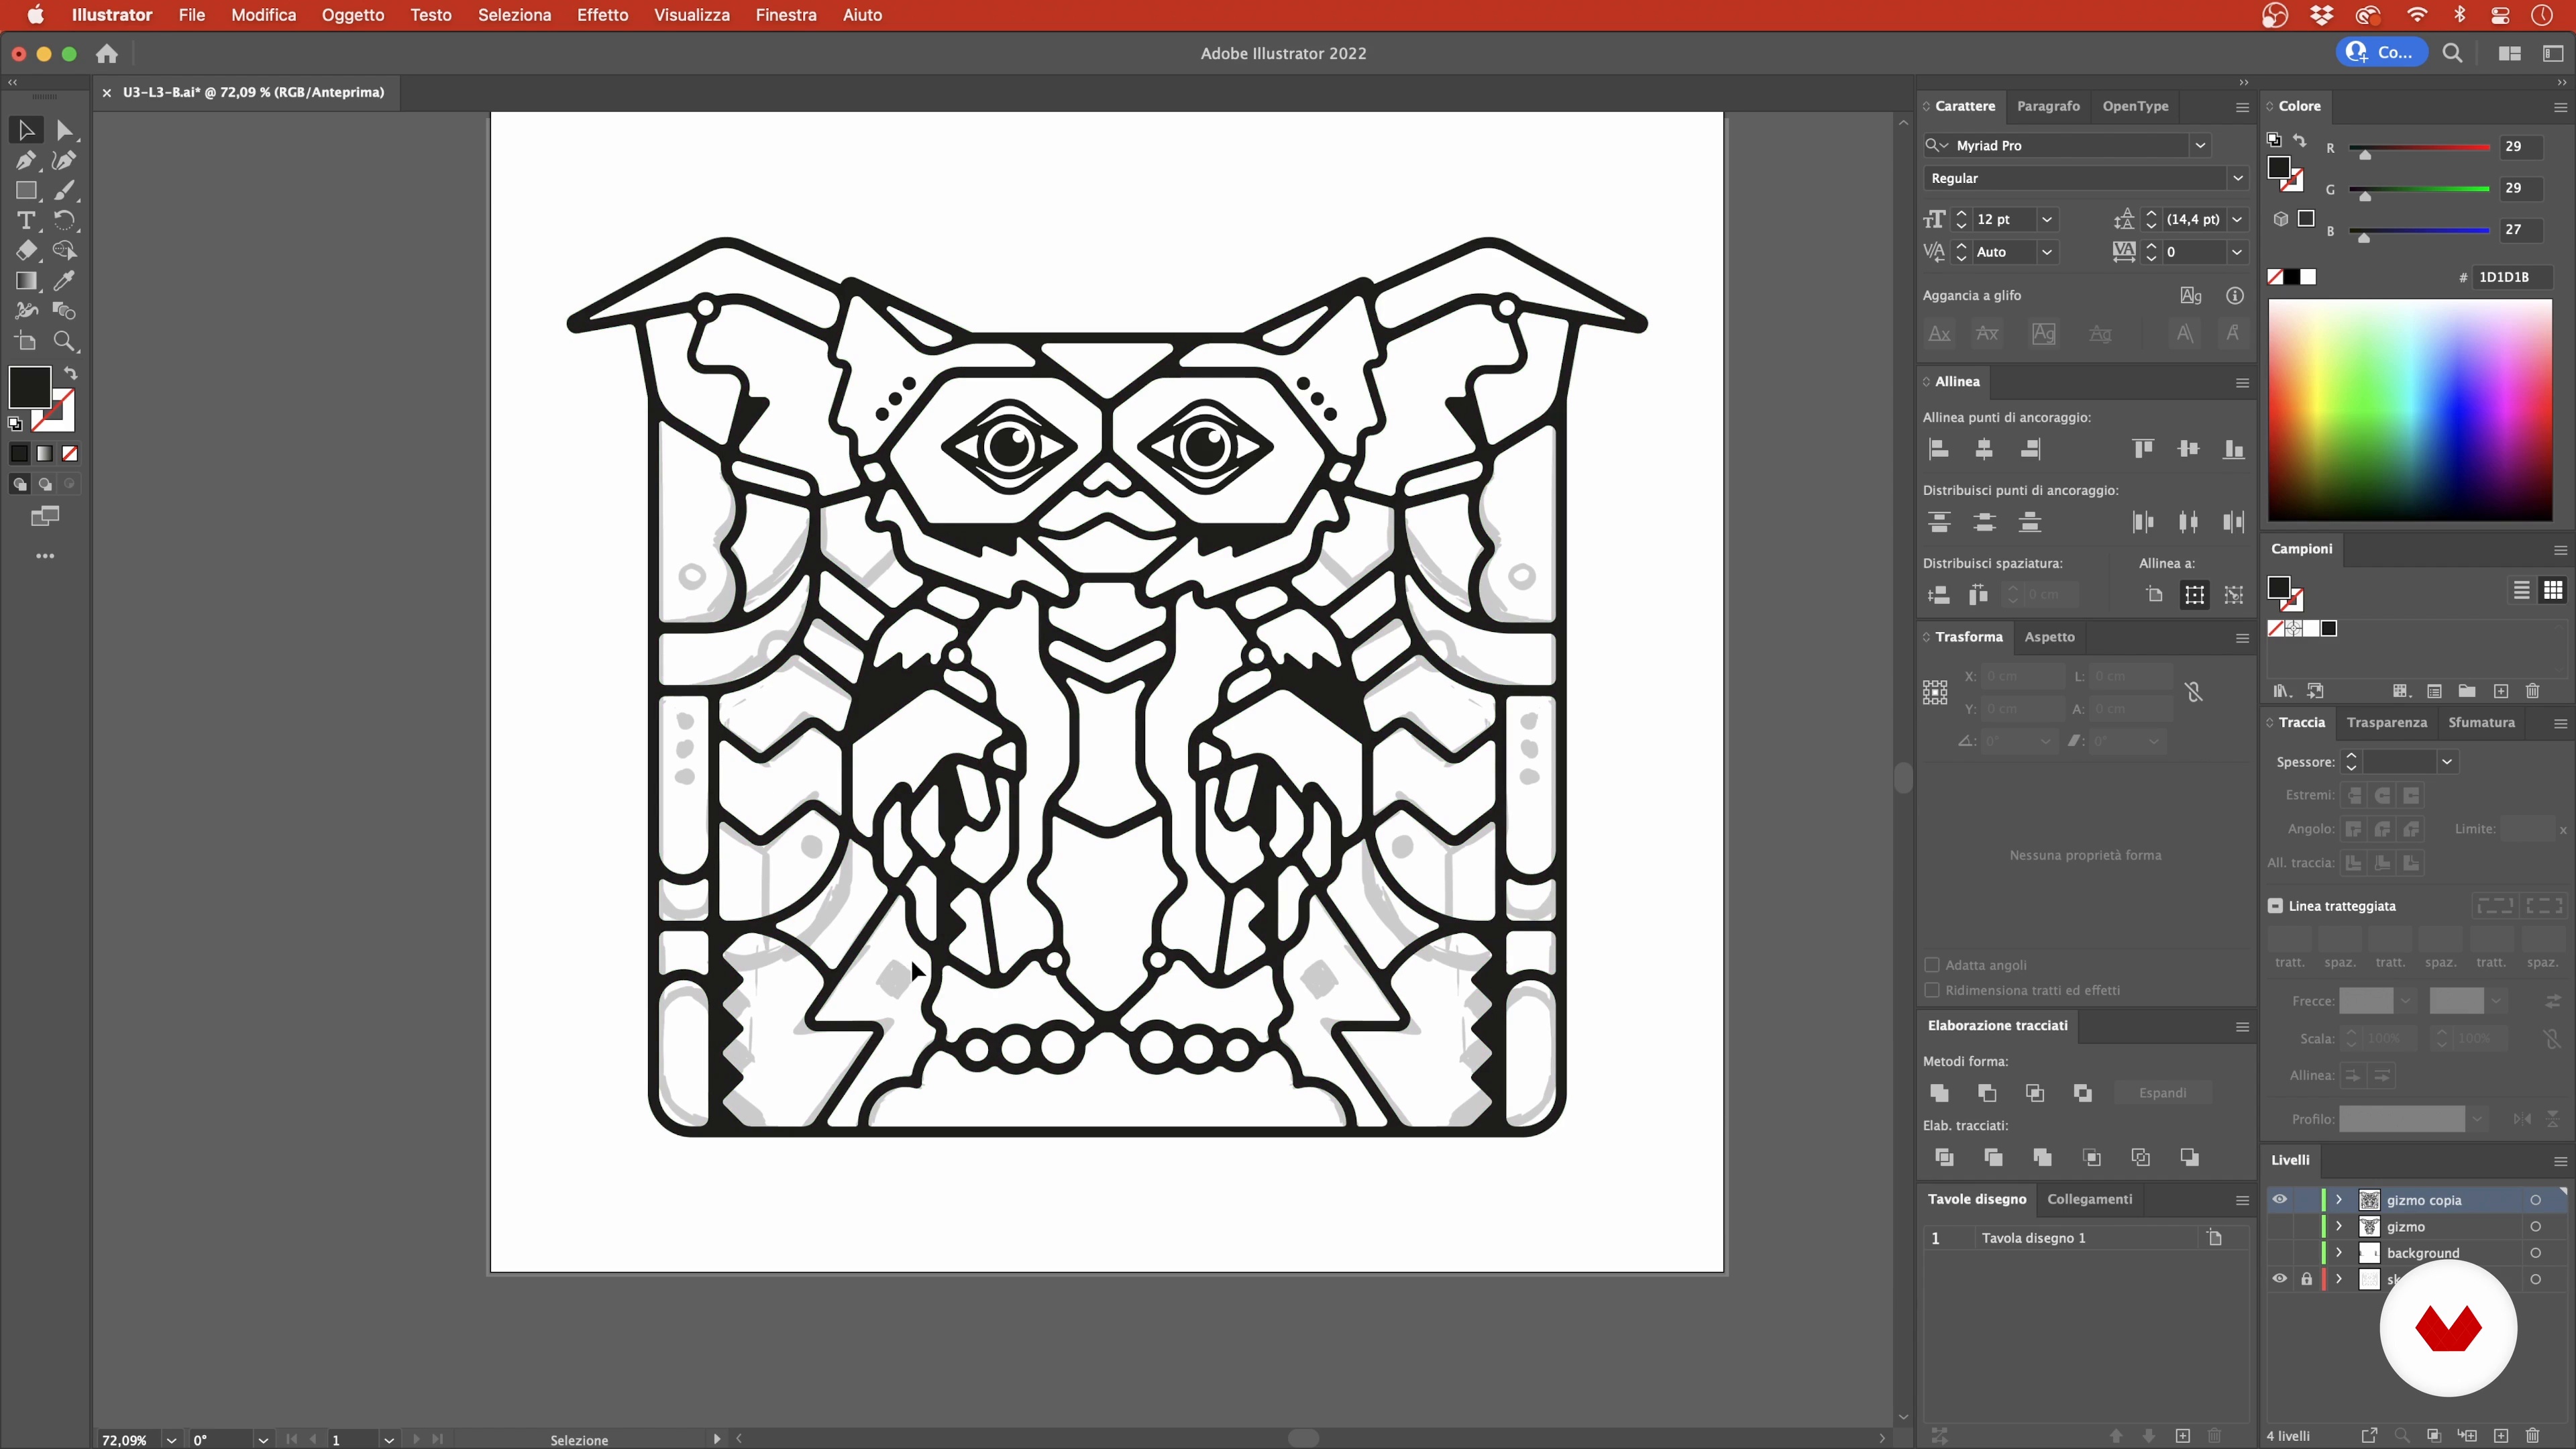Screen dimensions: 2576x1449
Task: Switch to the Collegamenti tab
Action: tap(2089, 1199)
